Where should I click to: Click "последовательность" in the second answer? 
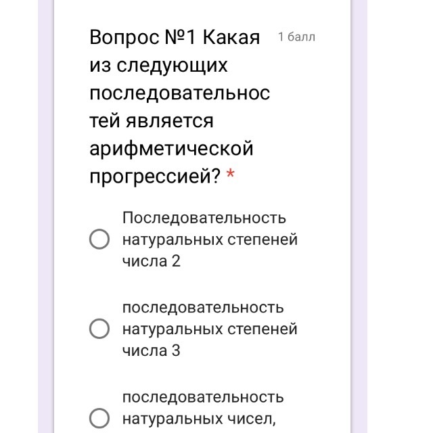point(203,307)
